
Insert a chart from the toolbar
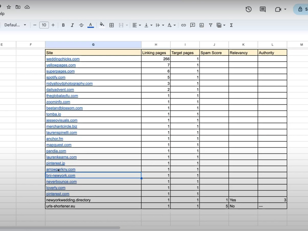point(201,25)
